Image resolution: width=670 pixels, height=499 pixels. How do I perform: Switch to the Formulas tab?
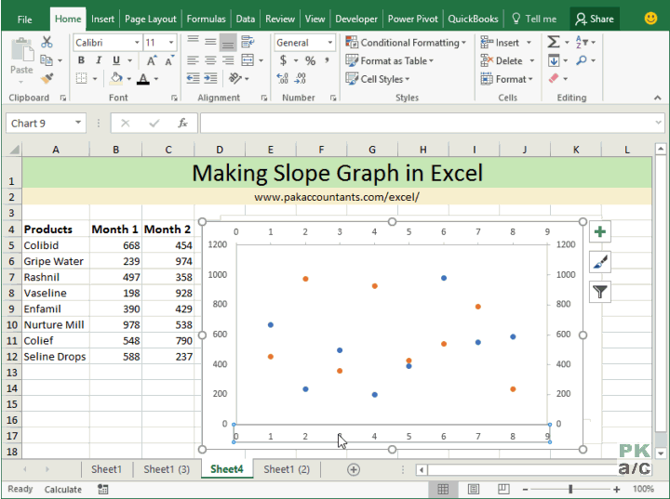pos(206,20)
